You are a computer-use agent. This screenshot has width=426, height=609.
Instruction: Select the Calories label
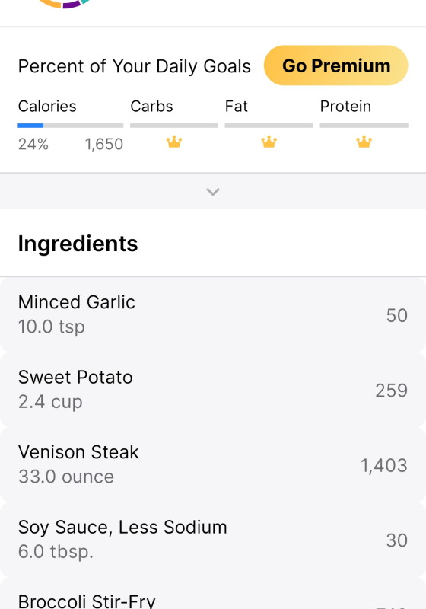(47, 106)
